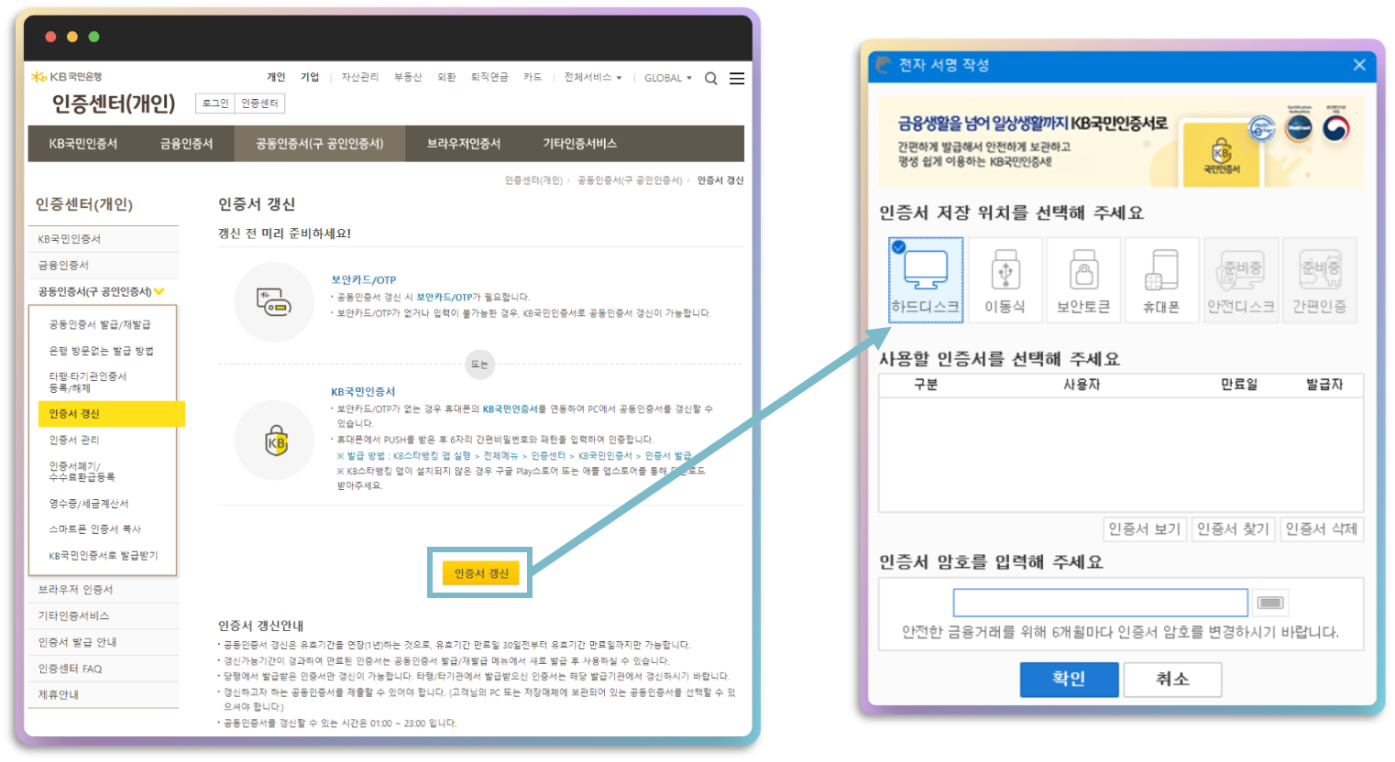
Task: Click the 보안카드/OTP card icon
Action: (274, 302)
